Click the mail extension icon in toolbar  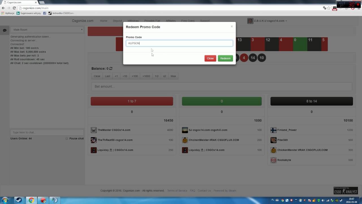pos(335,8)
